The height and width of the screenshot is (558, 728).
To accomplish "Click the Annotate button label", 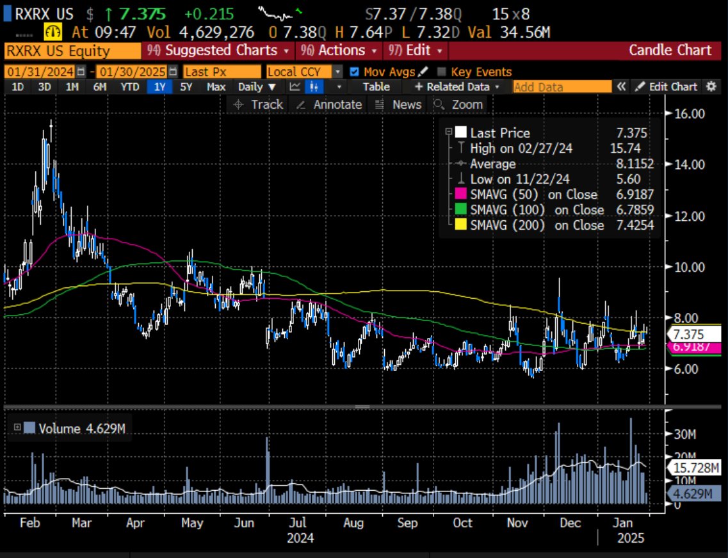I will pyautogui.click(x=337, y=105).
